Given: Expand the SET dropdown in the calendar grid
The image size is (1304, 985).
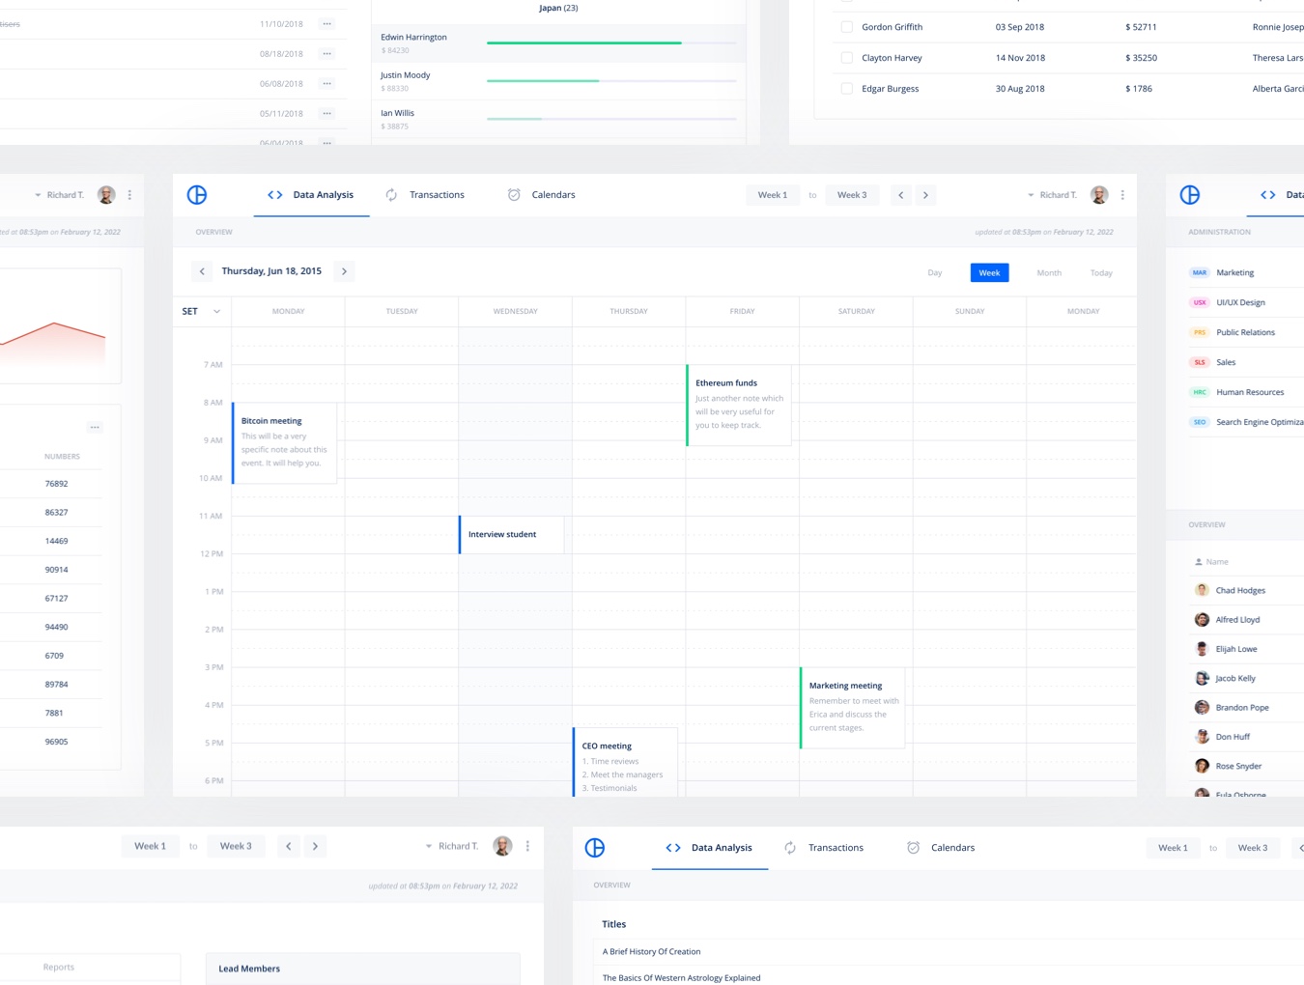Looking at the screenshot, I should [x=216, y=311].
